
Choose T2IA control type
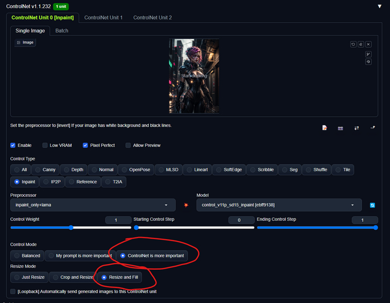pyautogui.click(x=114, y=182)
